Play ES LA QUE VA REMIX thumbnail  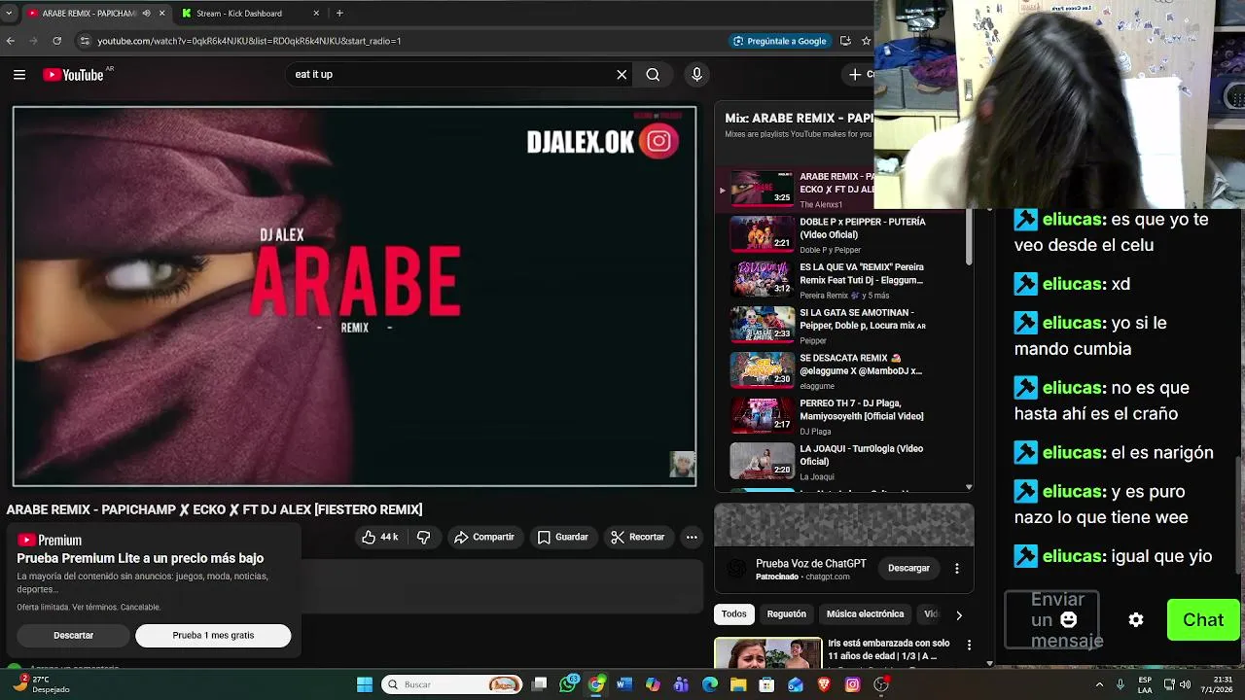pyautogui.click(x=762, y=279)
